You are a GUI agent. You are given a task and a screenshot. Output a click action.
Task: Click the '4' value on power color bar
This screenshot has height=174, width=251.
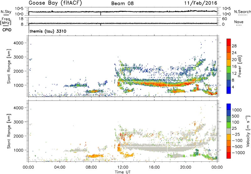tap(233, 87)
